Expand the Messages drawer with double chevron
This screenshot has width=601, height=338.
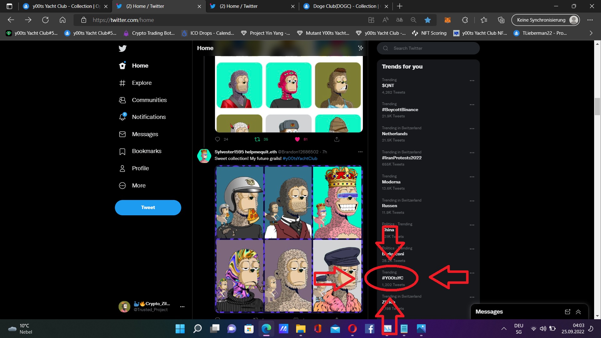[578, 312]
